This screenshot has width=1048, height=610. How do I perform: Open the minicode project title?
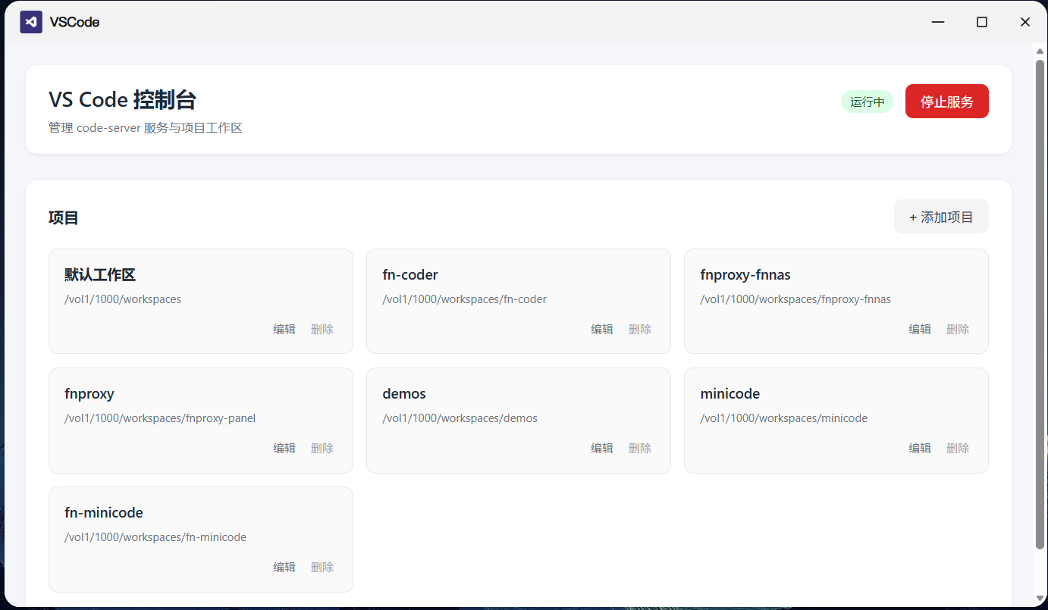[x=730, y=394]
